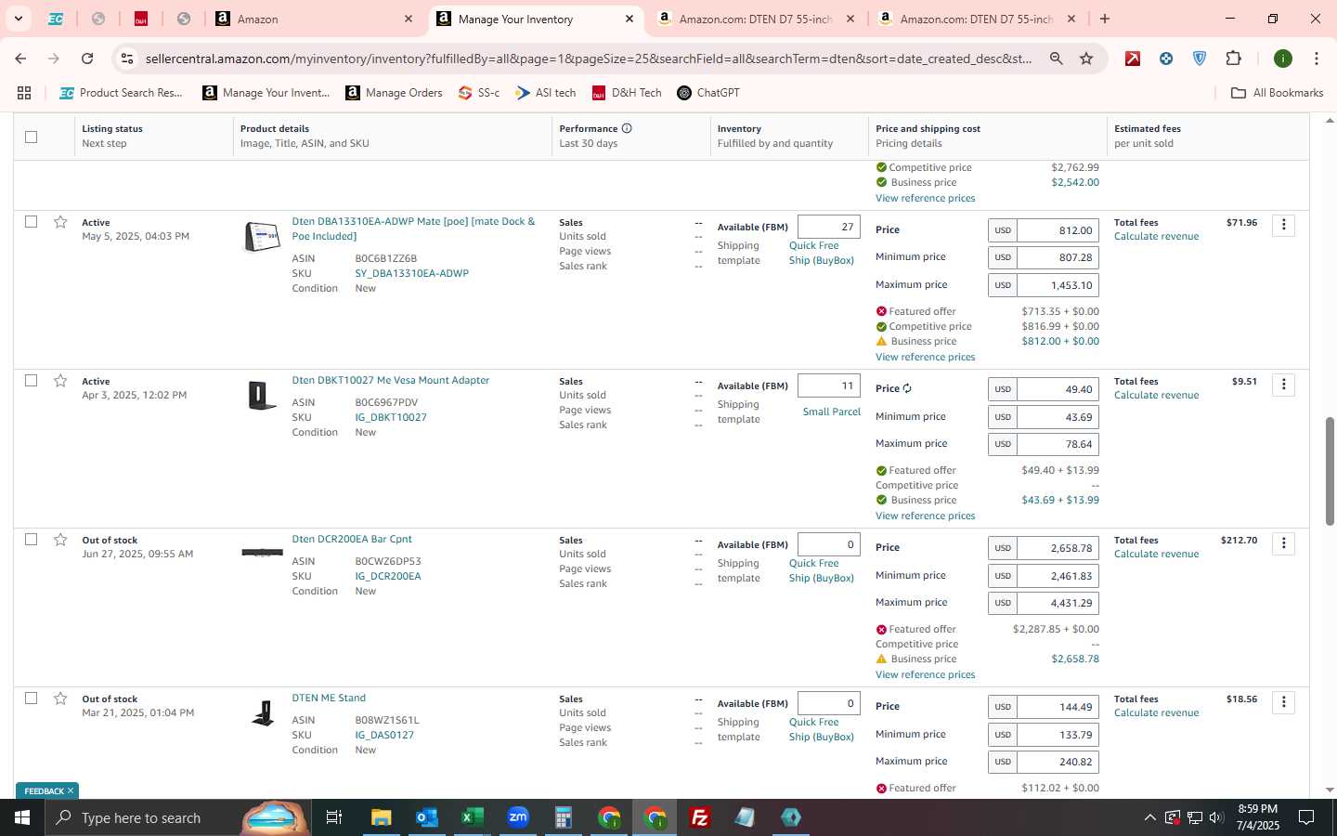Image resolution: width=1337 pixels, height=836 pixels.
Task: Open a new browser tab with plus
Action: pos(1105,19)
